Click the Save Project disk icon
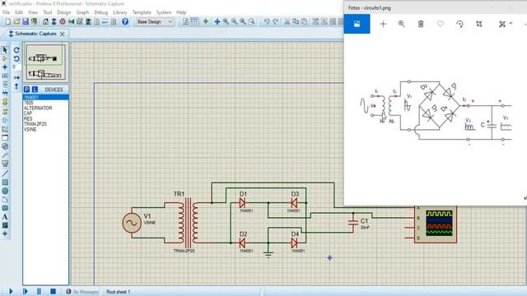Viewport: 527px width, 296px height. 26,22
